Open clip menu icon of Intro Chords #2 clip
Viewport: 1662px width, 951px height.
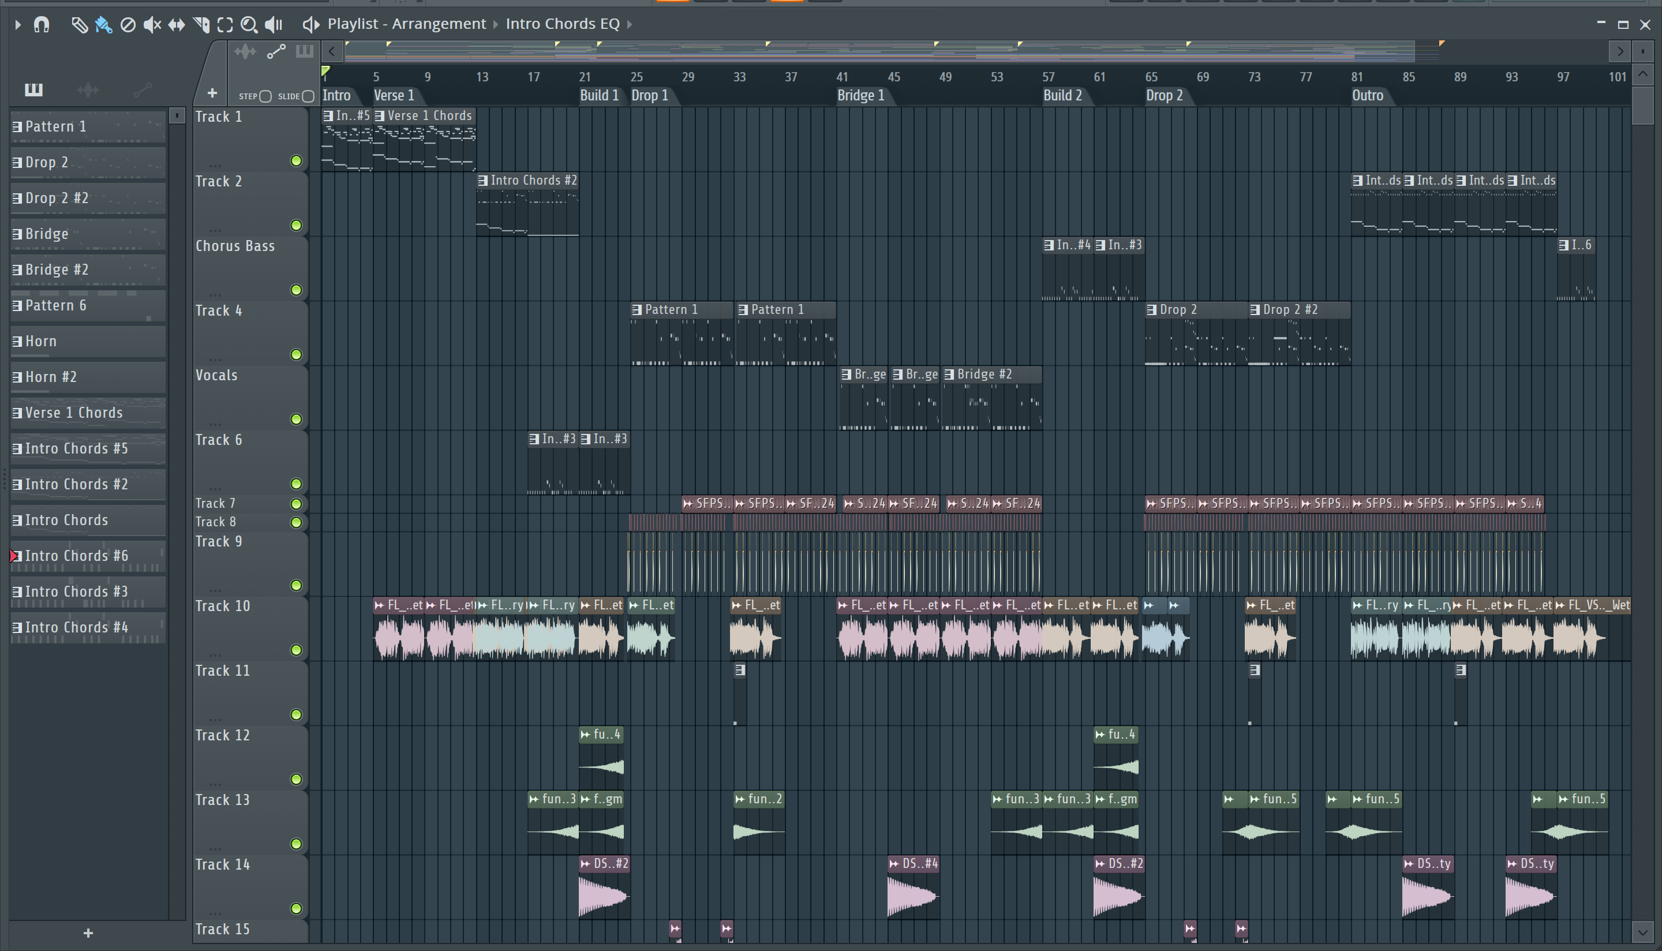click(x=482, y=180)
